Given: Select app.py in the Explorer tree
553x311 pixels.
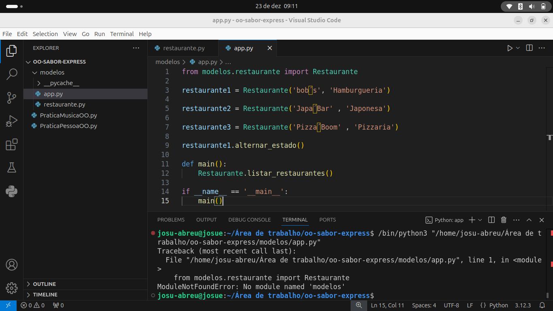Looking at the screenshot, I should pos(85,94).
